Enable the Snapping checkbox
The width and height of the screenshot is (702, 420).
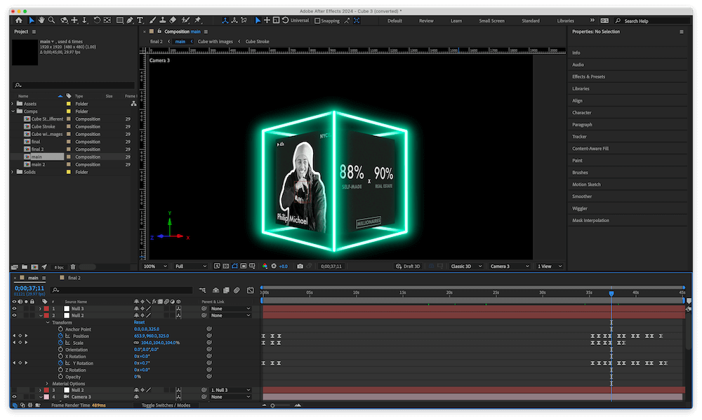point(318,20)
